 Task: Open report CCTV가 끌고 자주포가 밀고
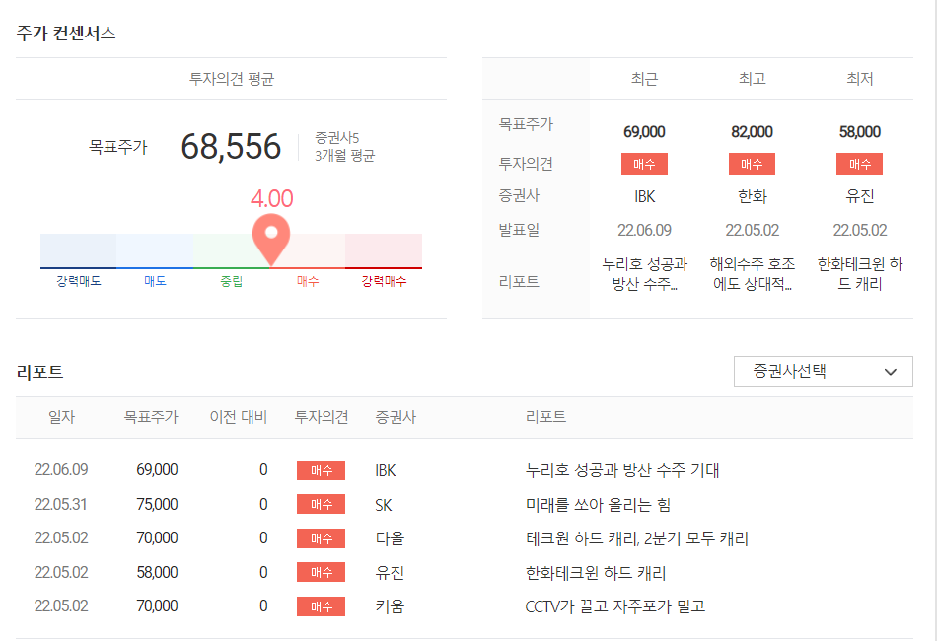614,606
